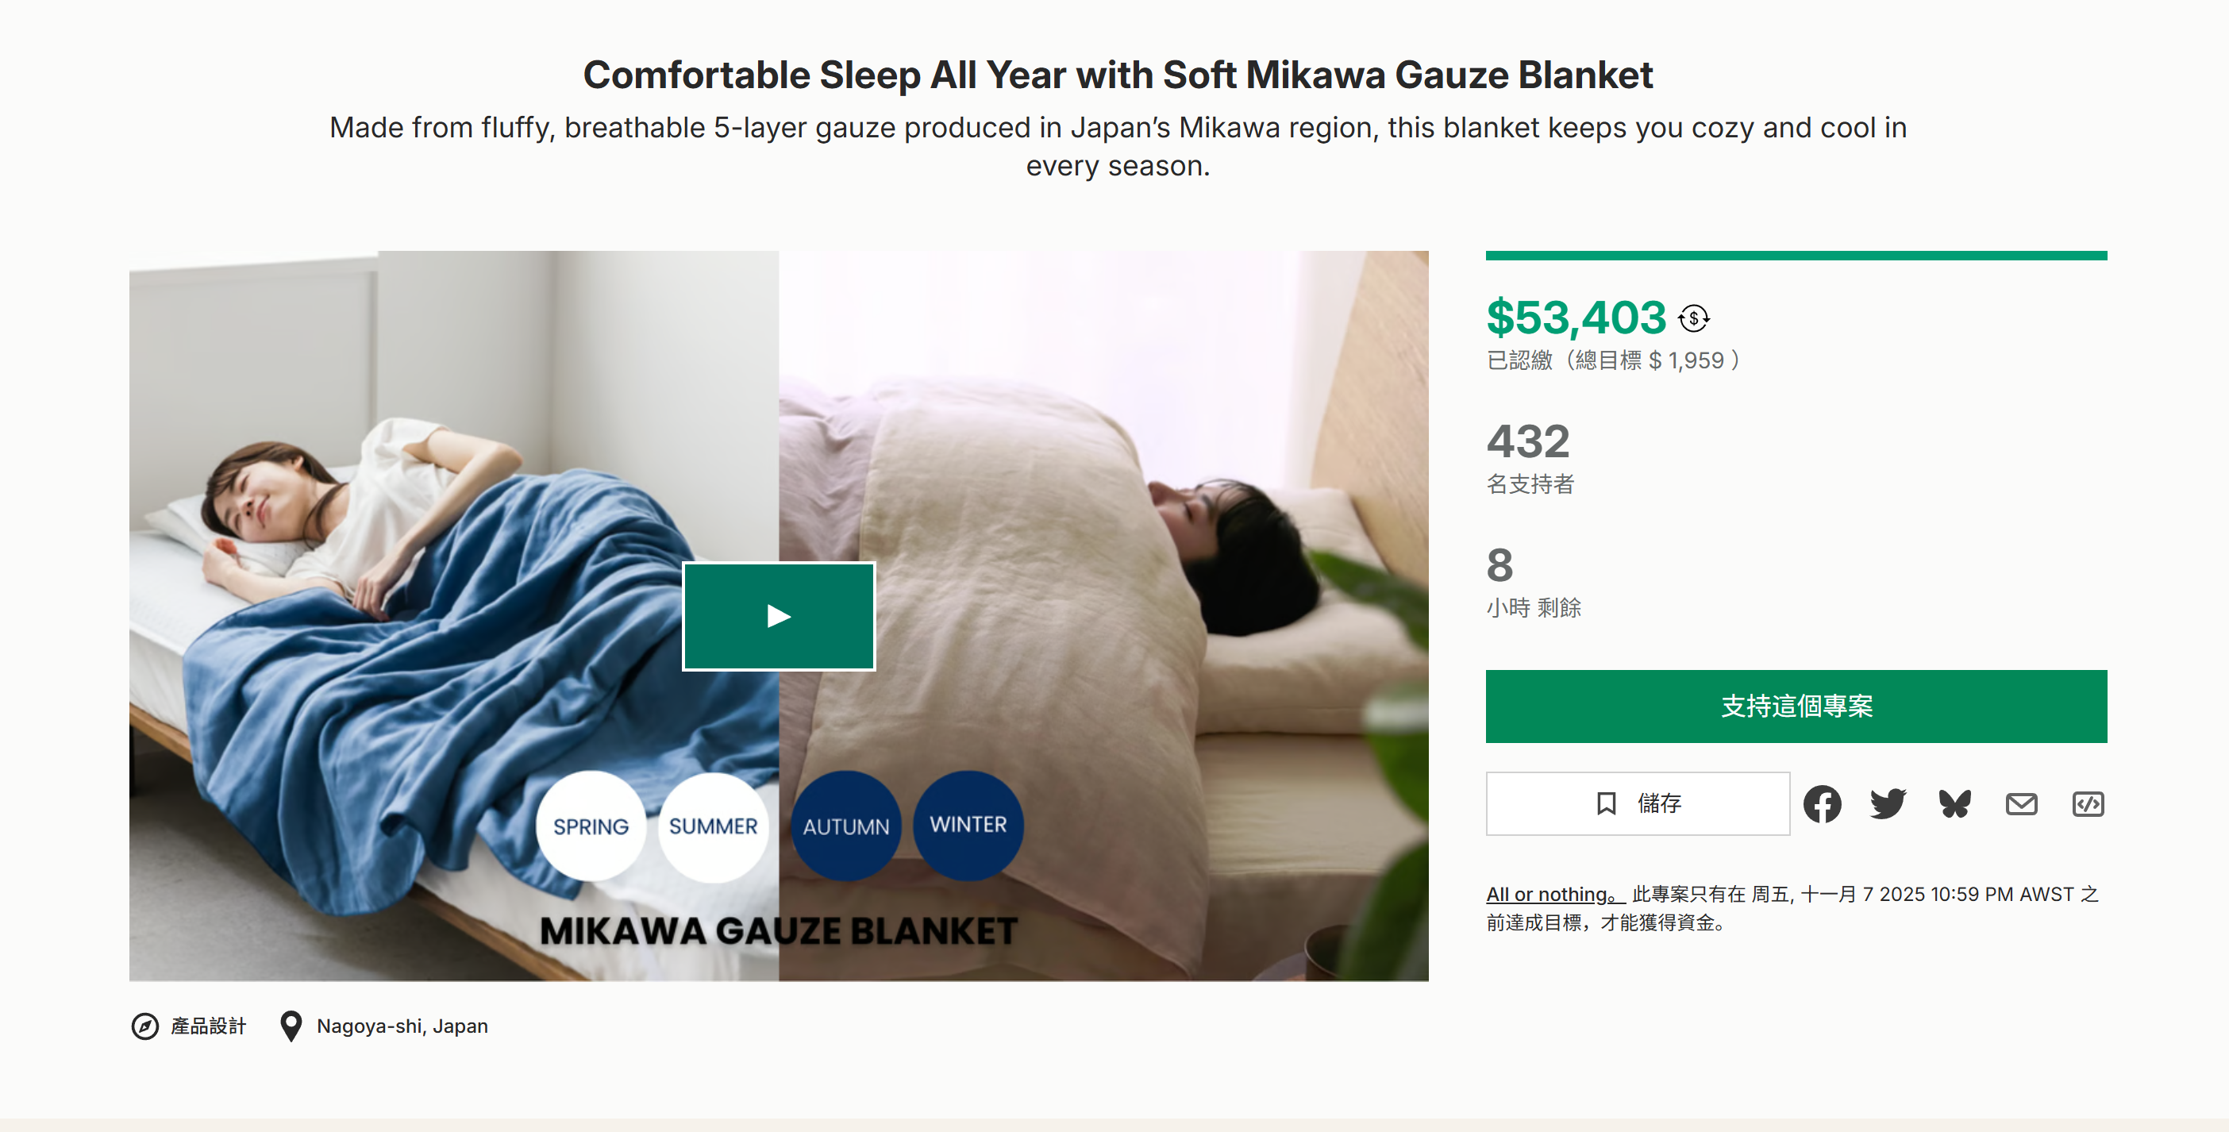
Task: Open the Nagoya-shi, Japan location link
Action: coord(402,1026)
